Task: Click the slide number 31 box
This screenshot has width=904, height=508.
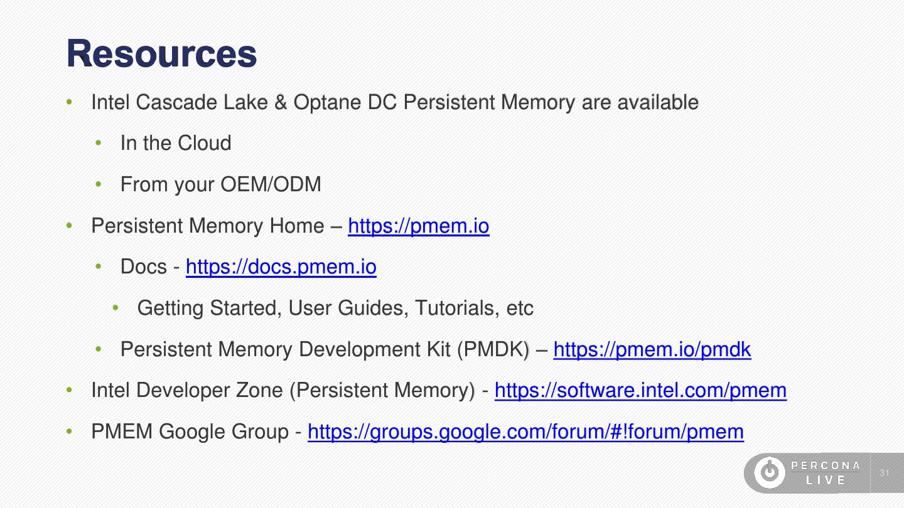Action: (x=885, y=473)
